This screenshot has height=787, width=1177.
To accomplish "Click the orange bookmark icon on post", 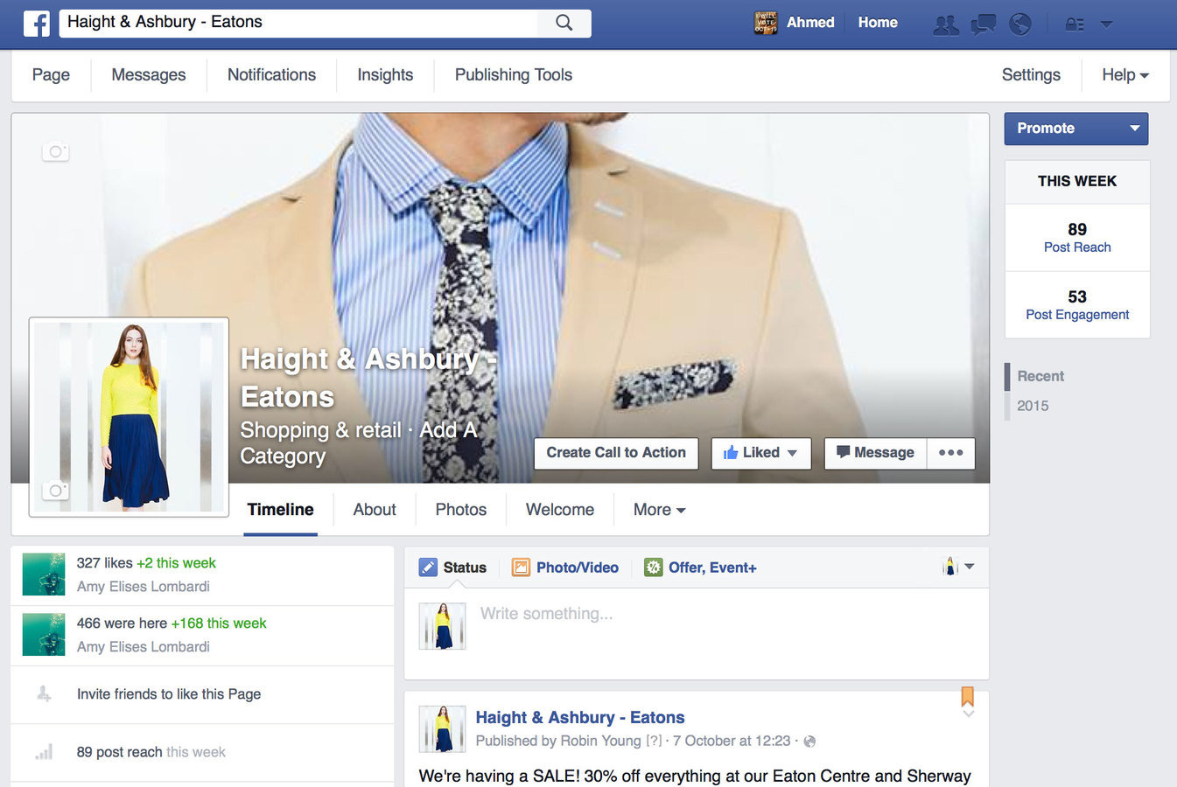I will (968, 696).
